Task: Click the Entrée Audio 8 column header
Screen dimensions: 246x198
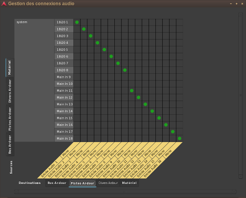Action: (97, 169)
